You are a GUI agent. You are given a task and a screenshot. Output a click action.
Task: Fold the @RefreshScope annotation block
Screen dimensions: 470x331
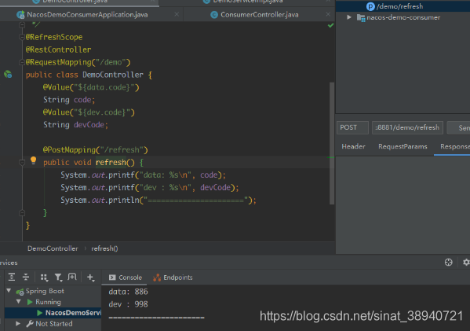pyautogui.click(x=22, y=37)
